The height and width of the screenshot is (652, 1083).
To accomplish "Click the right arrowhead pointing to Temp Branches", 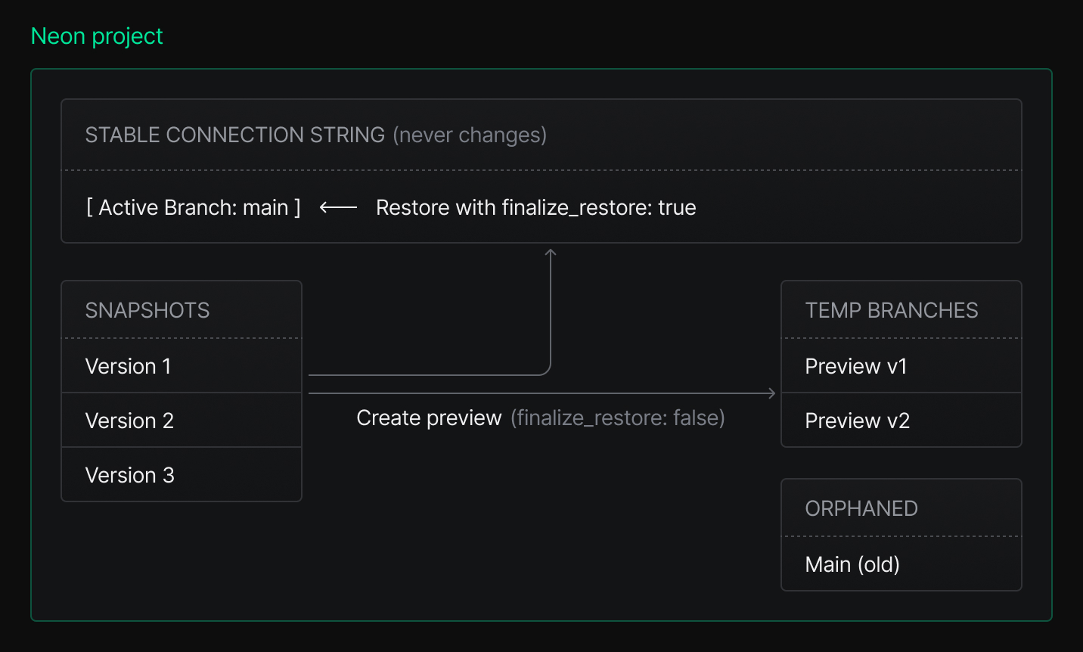I will pyautogui.click(x=771, y=393).
